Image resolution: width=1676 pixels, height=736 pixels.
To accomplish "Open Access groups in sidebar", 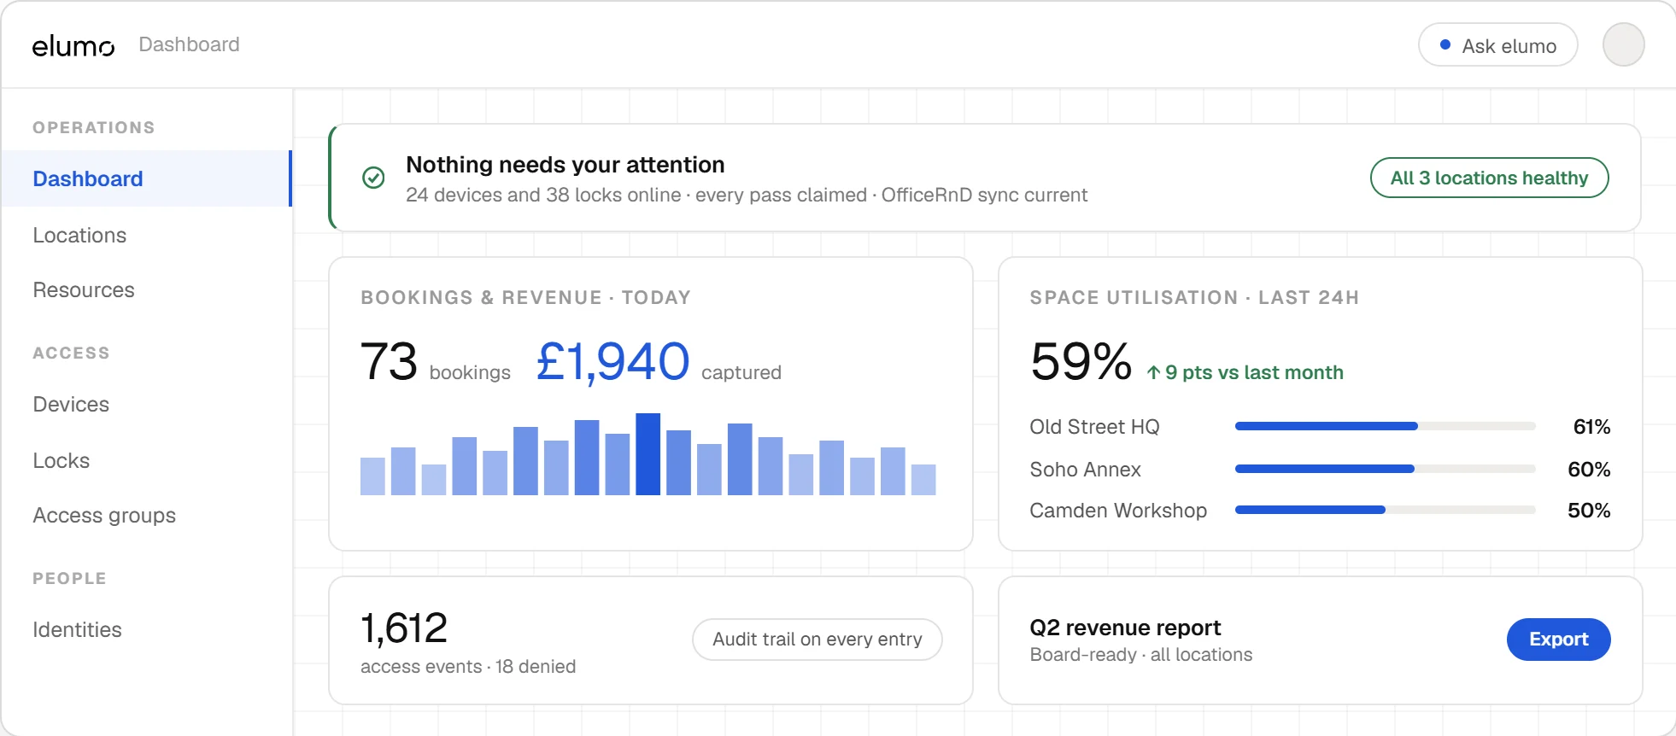I will (104, 515).
